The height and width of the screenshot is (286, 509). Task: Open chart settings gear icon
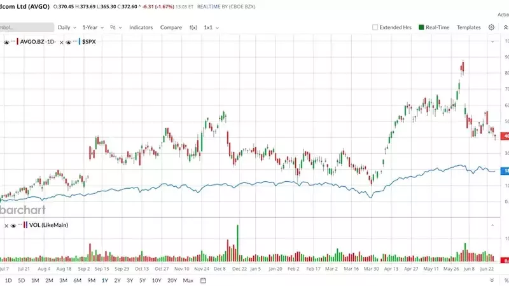click(491, 27)
